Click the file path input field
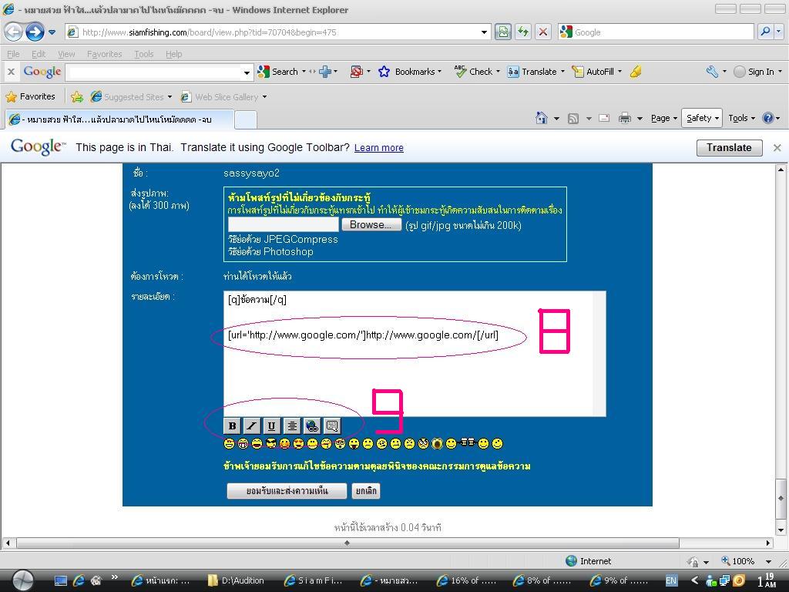 (283, 224)
